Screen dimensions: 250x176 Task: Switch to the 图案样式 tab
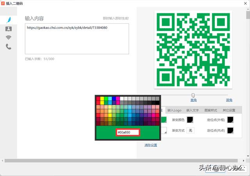pyautogui.click(x=211, y=110)
